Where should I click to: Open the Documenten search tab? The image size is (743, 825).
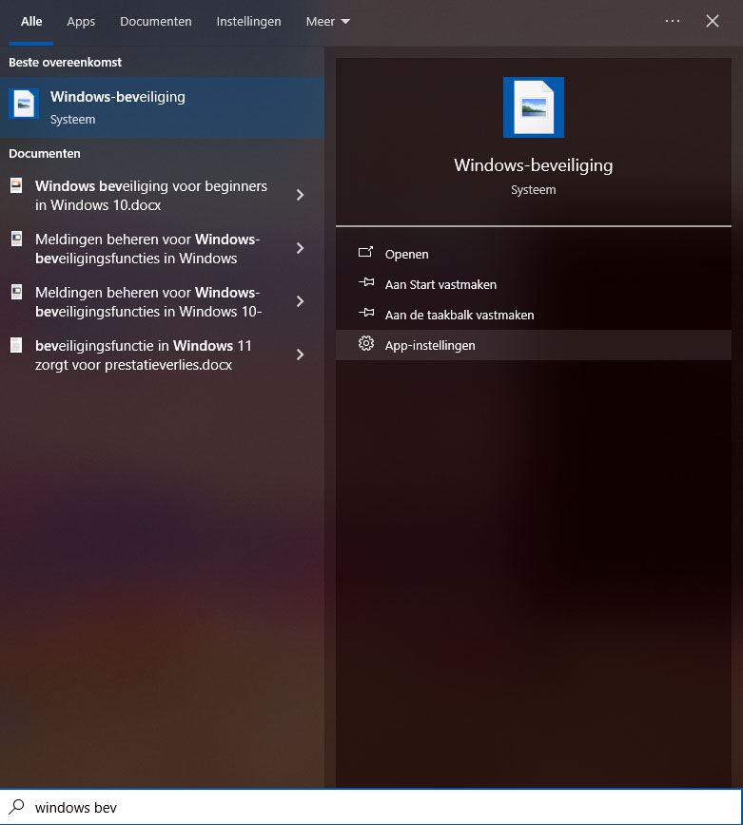pyautogui.click(x=155, y=22)
